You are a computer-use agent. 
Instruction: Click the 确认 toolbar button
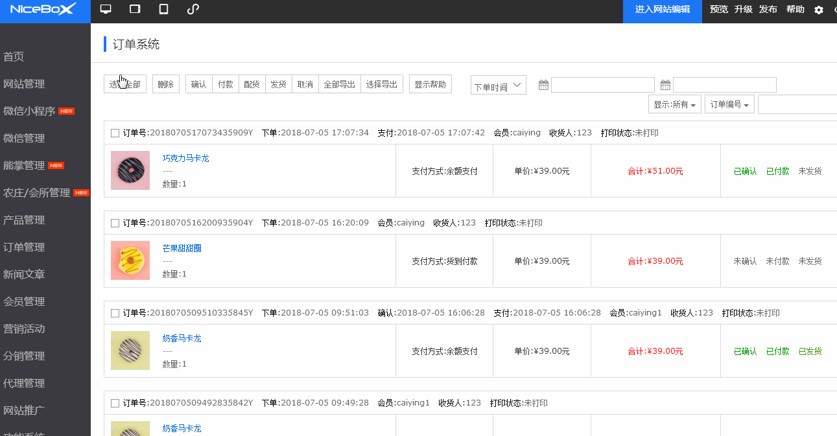click(199, 84)
